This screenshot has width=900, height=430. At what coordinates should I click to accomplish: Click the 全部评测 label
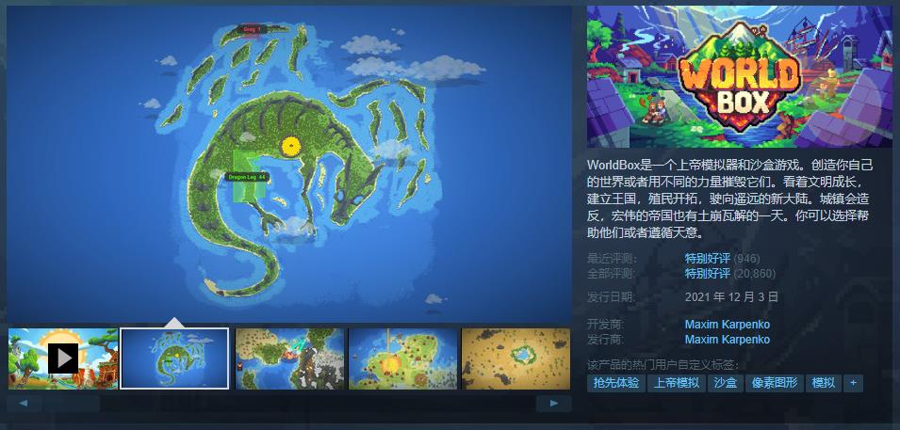(x=612, y=274)
